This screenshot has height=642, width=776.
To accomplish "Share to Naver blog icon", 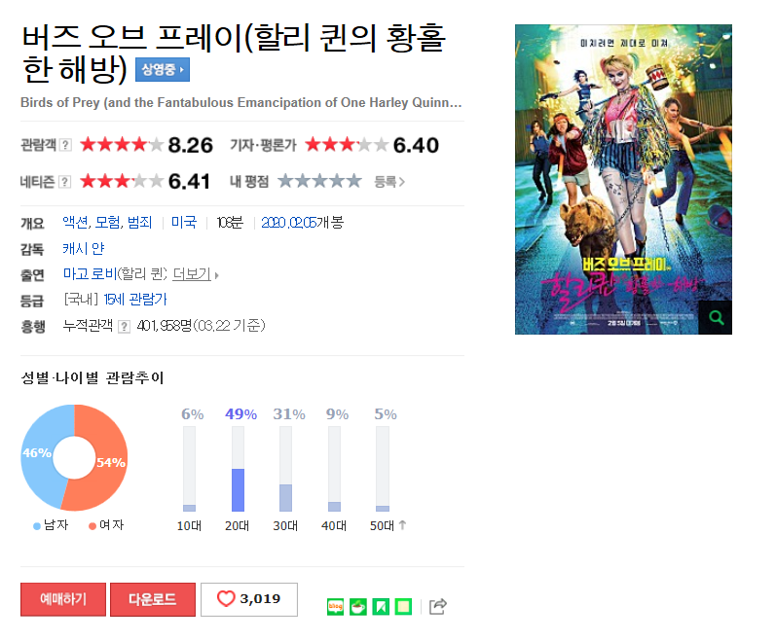I will click(336, 606).
